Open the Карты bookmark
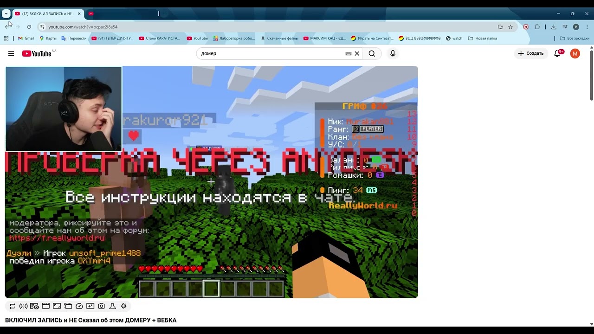The image size is (594, 334). (48, 39)
